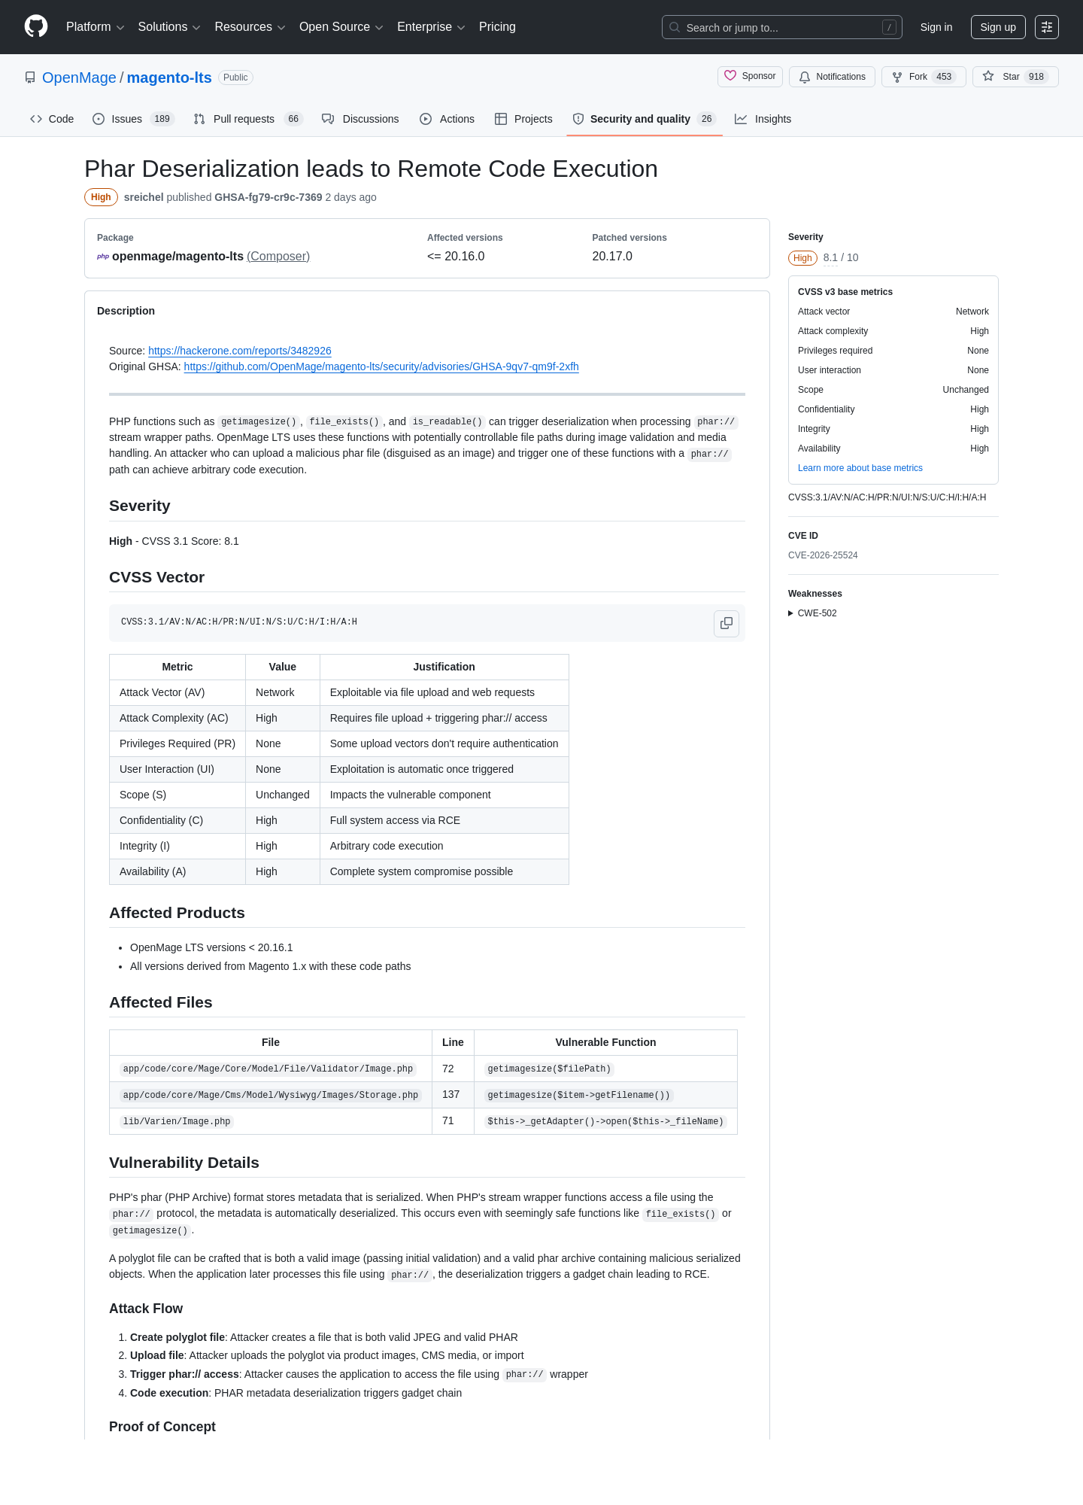Open the Discussions tab
The width and height of the screenshot is (1083, 1505).
[360, 119]
